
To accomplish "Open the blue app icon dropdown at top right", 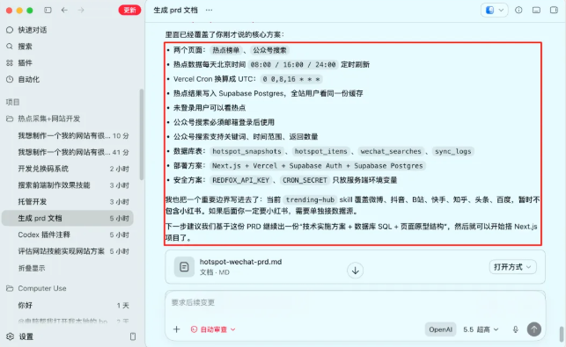I will (x=494, y=10).
